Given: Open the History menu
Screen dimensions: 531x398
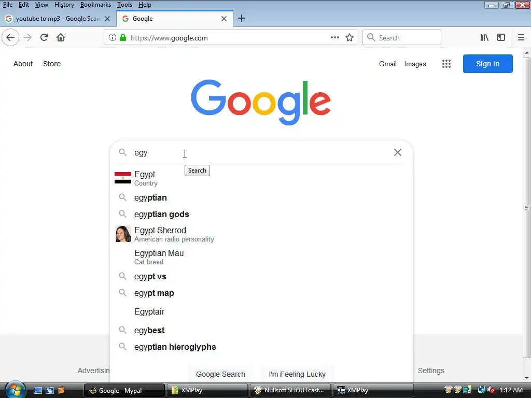Looking at the screenshot, I should (x=64, y=5).
